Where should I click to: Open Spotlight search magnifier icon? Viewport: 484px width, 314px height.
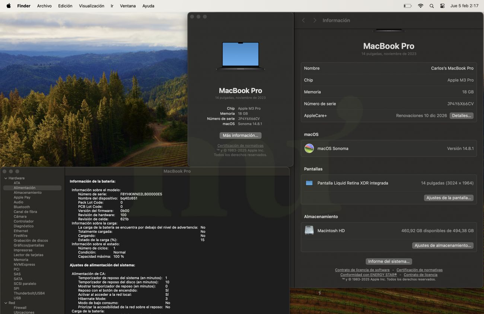432,6
